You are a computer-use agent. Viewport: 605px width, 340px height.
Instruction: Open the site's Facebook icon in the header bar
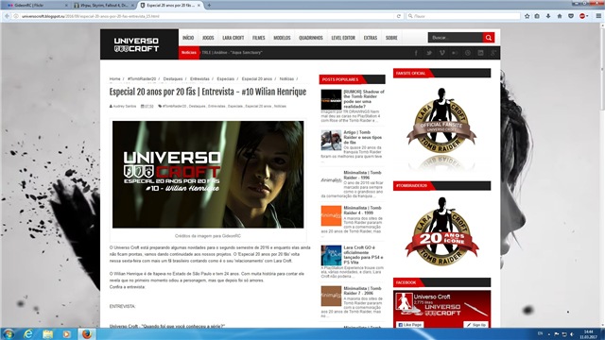416,53
